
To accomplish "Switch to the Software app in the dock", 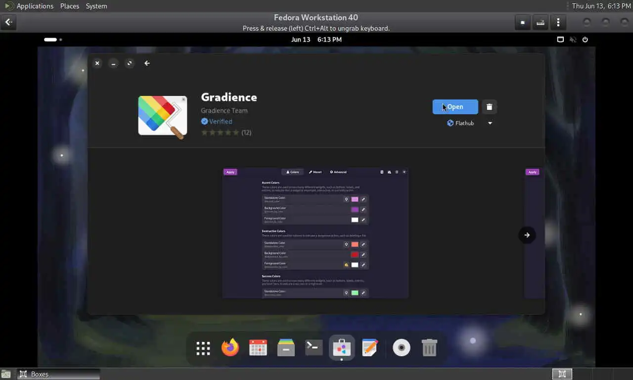I will click(342, 348).
